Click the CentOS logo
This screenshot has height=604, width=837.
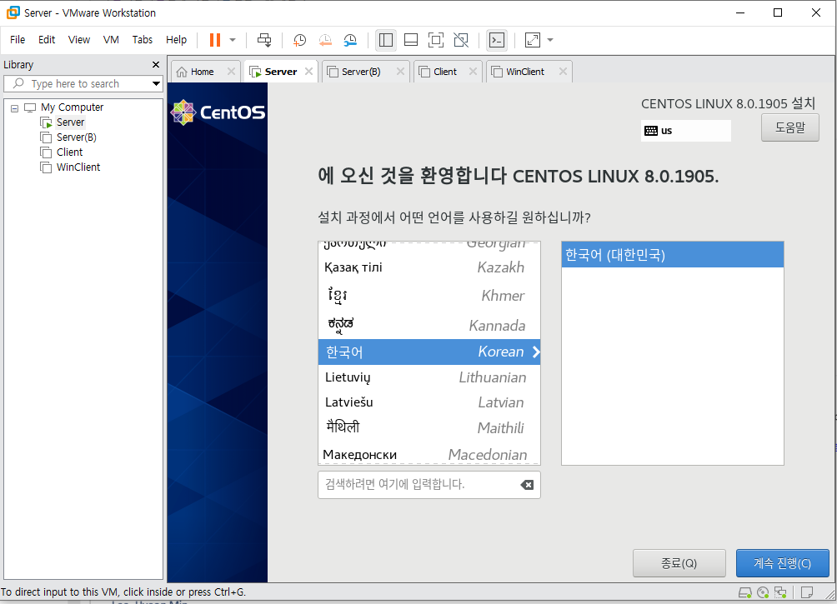tap(218, 112)
